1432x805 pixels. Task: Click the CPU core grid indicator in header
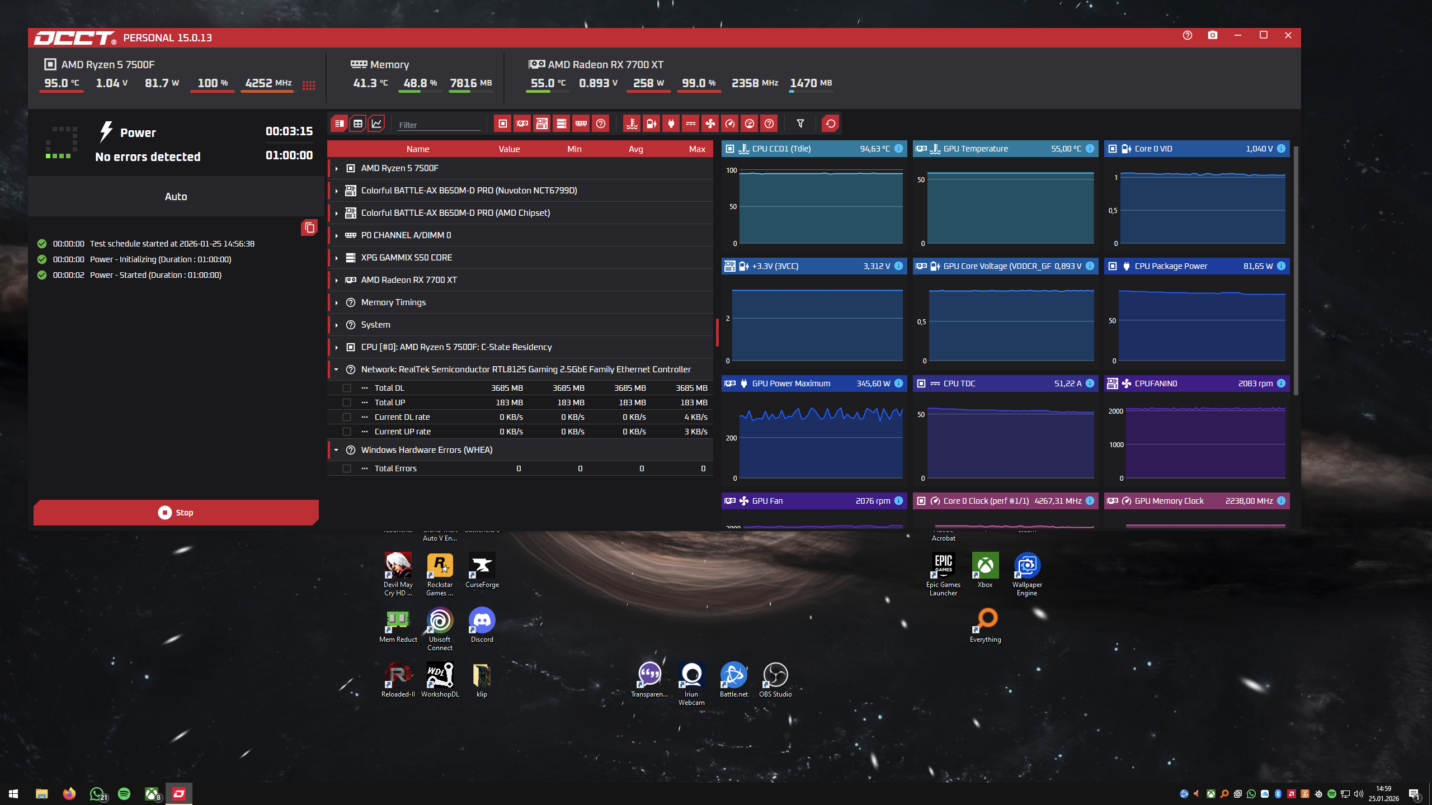309,85
